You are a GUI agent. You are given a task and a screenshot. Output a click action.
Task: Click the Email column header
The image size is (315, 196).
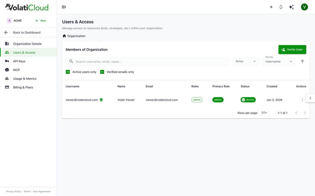point(149,86)
